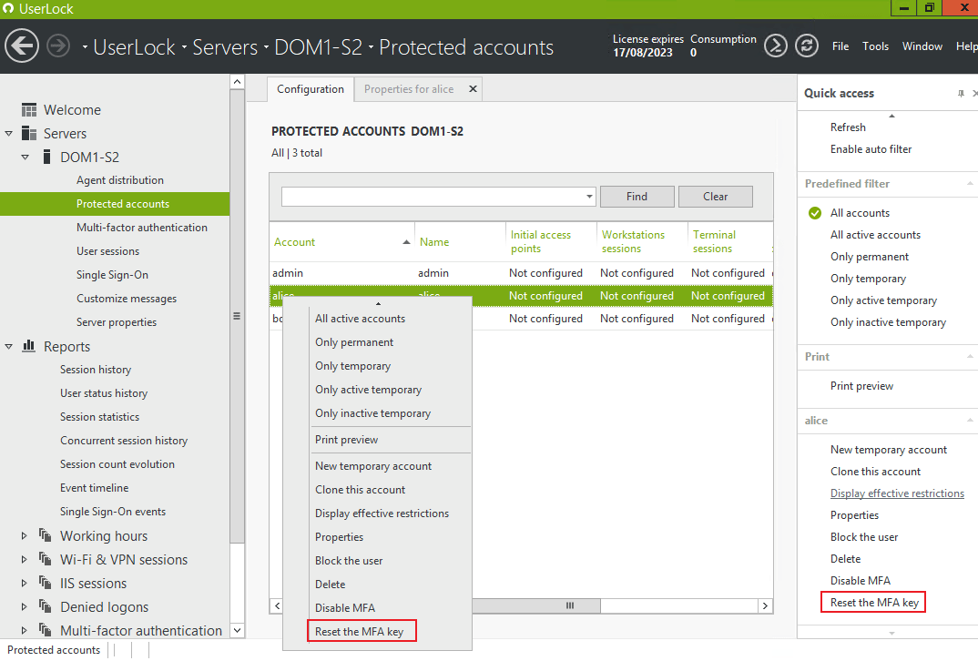
Task: Click the Welcome grid icon in tree
Action: (x=29, y=110)
